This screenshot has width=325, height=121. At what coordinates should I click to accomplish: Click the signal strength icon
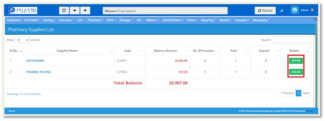pyautogui.click(x=281, y=11)
